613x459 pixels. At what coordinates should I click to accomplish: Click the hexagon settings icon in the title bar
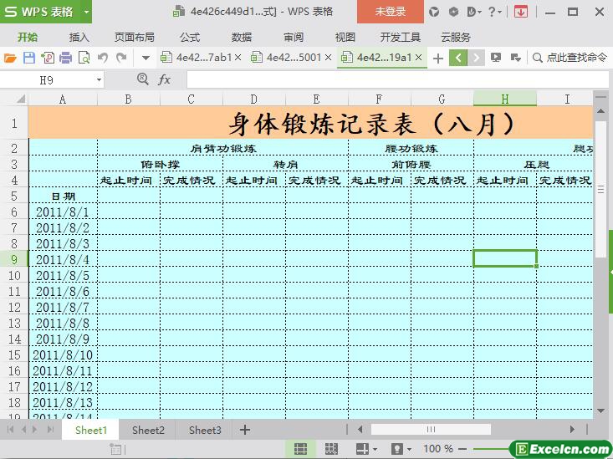click(x=453, y=12)
